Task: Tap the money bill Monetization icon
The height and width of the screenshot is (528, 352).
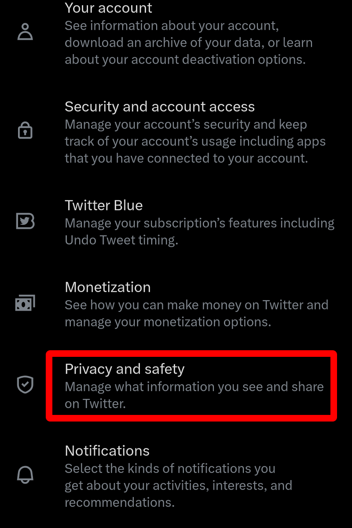Action: coord(25,303)
